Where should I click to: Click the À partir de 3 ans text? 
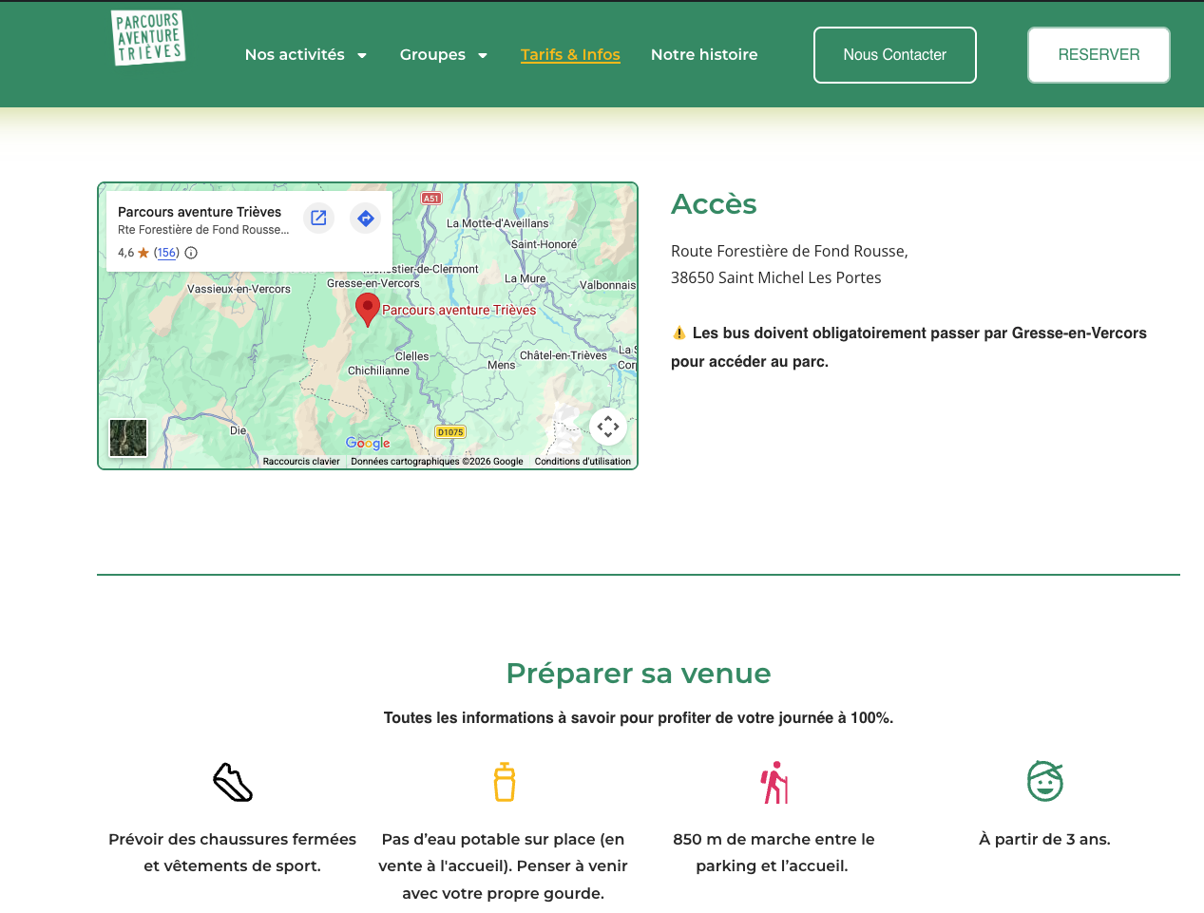(1045, 839)
